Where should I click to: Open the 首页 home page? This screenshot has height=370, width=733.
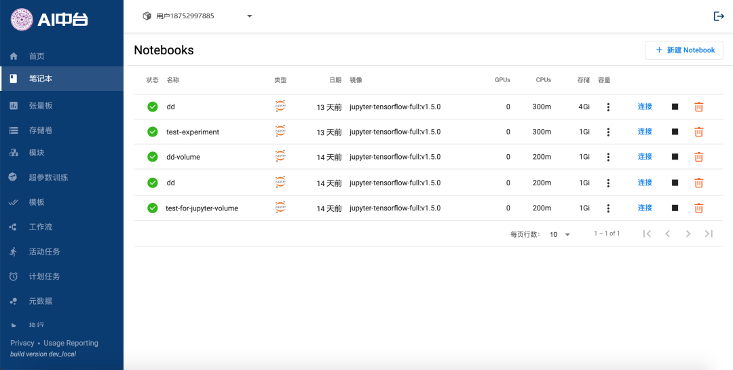tap(62, 56)
